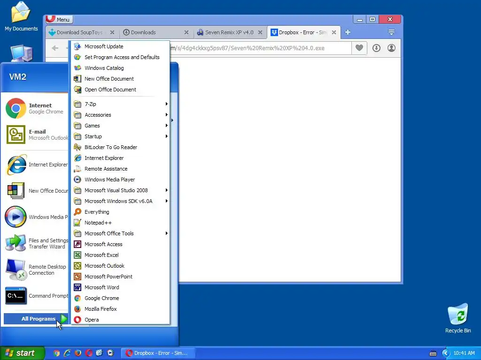Open Microsoft Update from programs list
This screenshot has height=360, width=481.
(x=121, y=46)
